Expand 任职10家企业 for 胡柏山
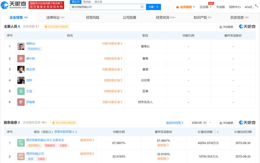Image resolution: width=260 pixels, height=163 pixels. point(112,44)
